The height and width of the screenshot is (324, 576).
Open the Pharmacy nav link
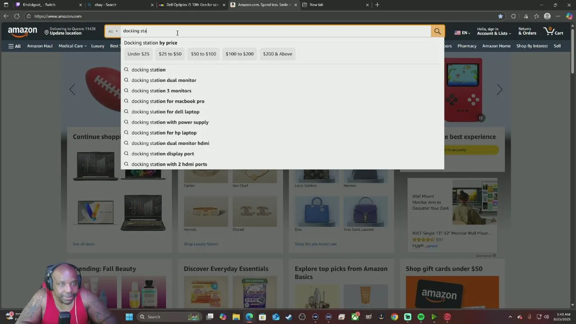467,46
